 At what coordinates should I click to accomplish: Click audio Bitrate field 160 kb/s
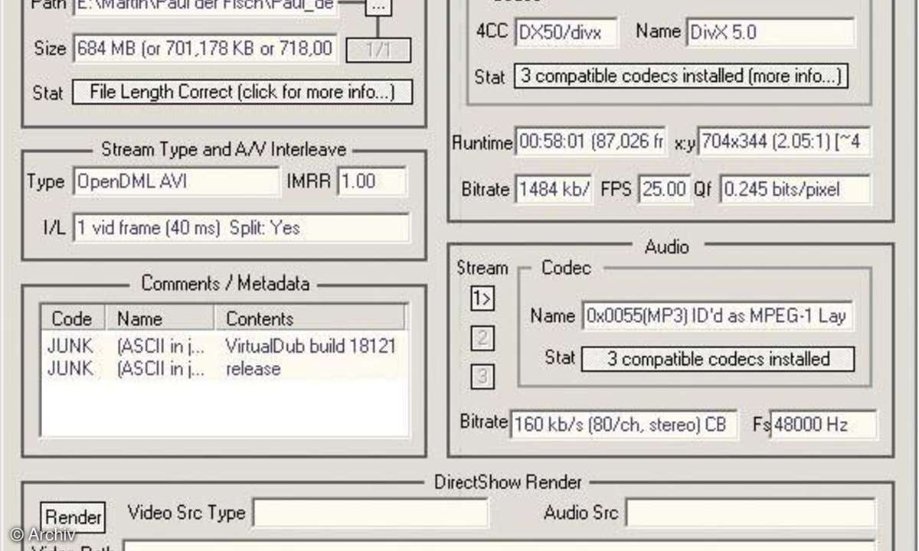tap(623, 424)
